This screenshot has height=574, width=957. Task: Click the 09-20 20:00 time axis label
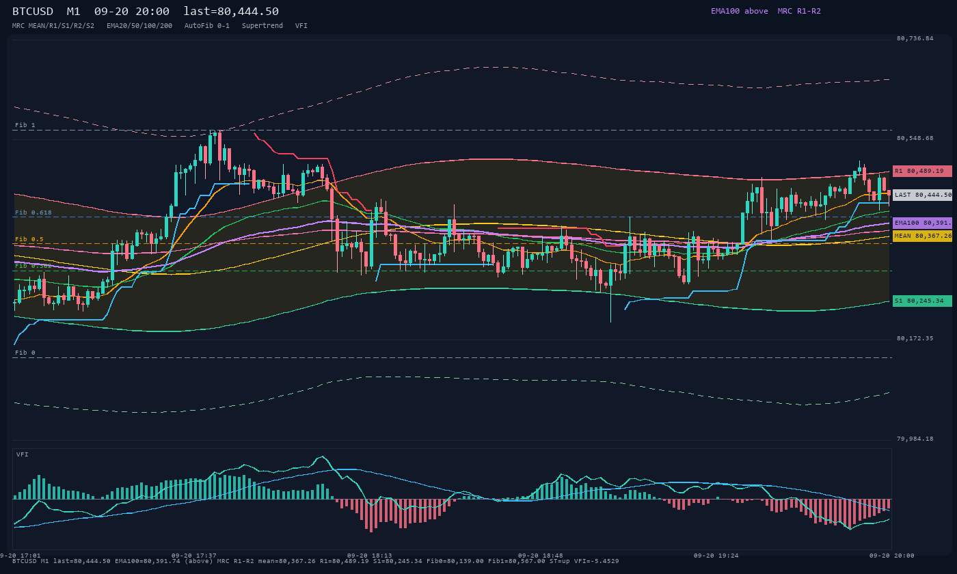tap(891, 556)
